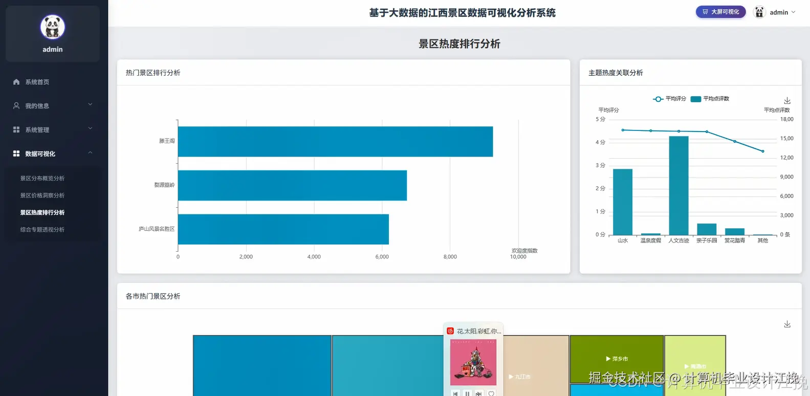This screenshot has height=396, width=810.
Task: Click the grid icon beside 系统管理
Action: pos(16,130)
